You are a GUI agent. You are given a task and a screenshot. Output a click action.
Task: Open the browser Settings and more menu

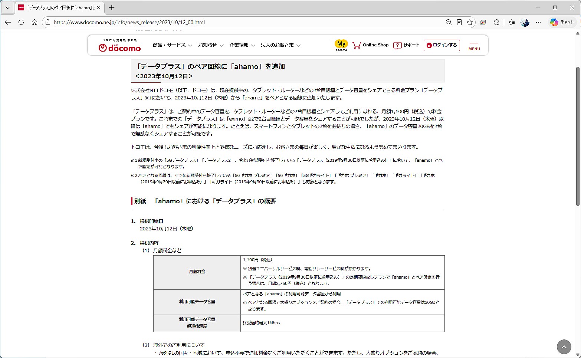(x=538, y=22)
